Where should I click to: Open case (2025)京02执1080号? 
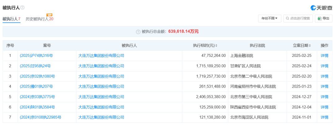click(37, 76)
